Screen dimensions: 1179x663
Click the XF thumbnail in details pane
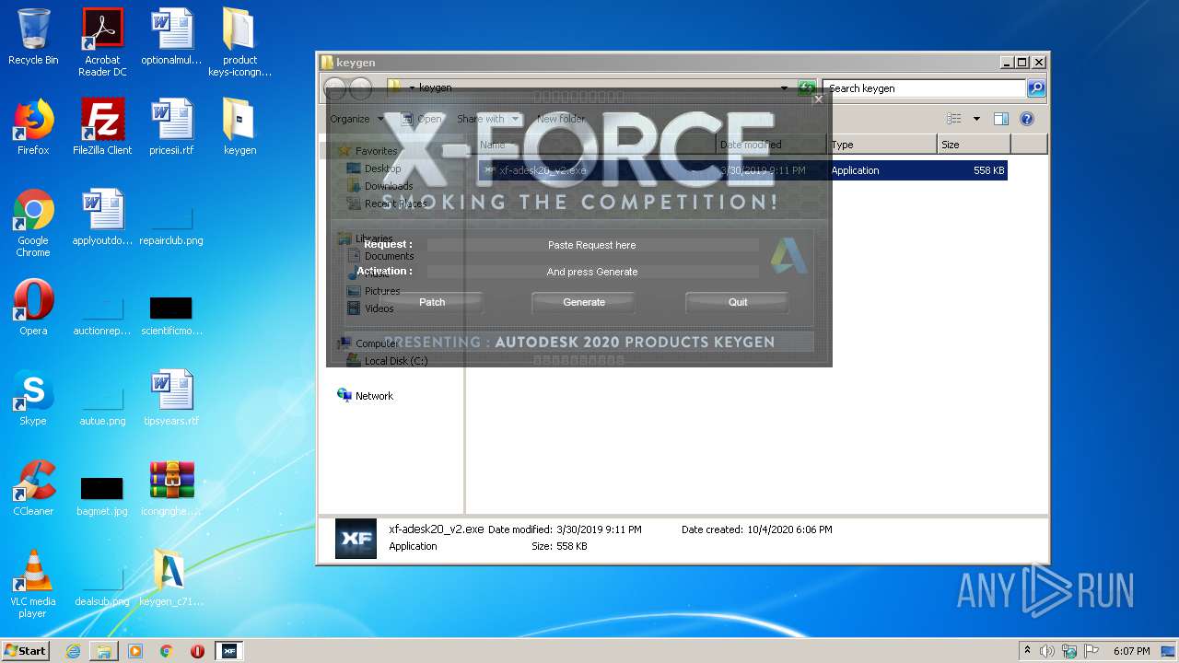point(356,539)
